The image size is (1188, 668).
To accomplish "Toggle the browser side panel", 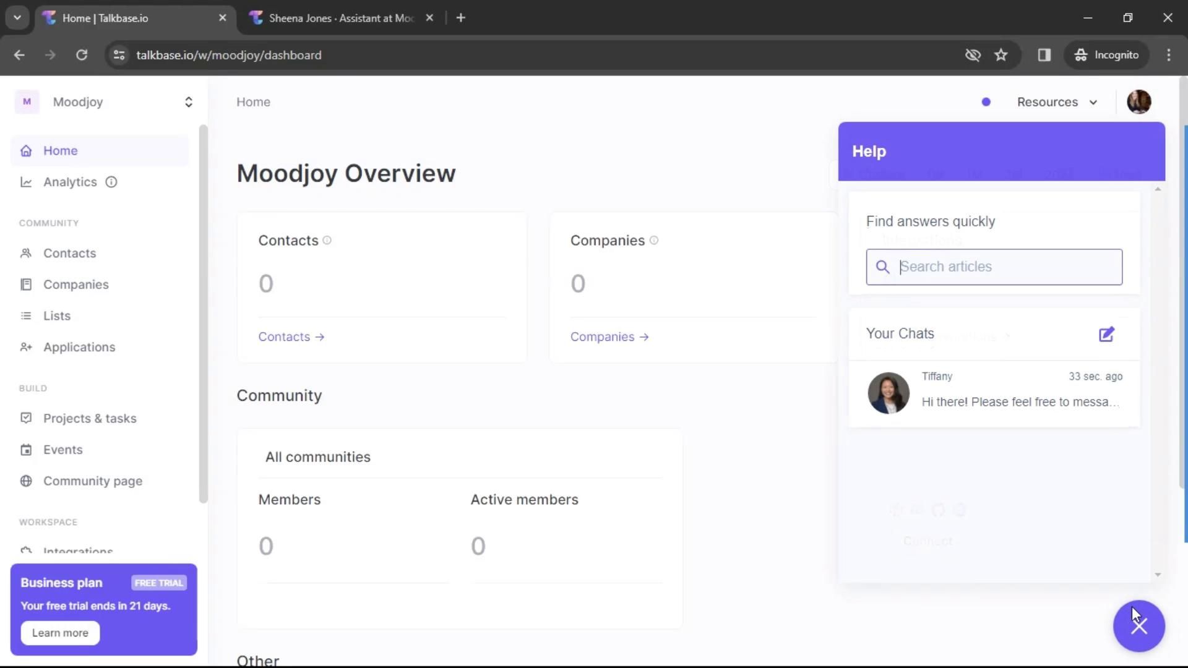I will click(1044, 55).
